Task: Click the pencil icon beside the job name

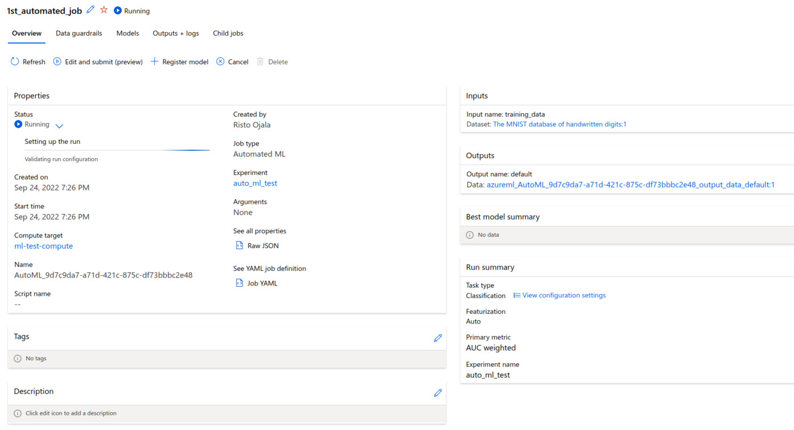Action: [x=91, y=10]
